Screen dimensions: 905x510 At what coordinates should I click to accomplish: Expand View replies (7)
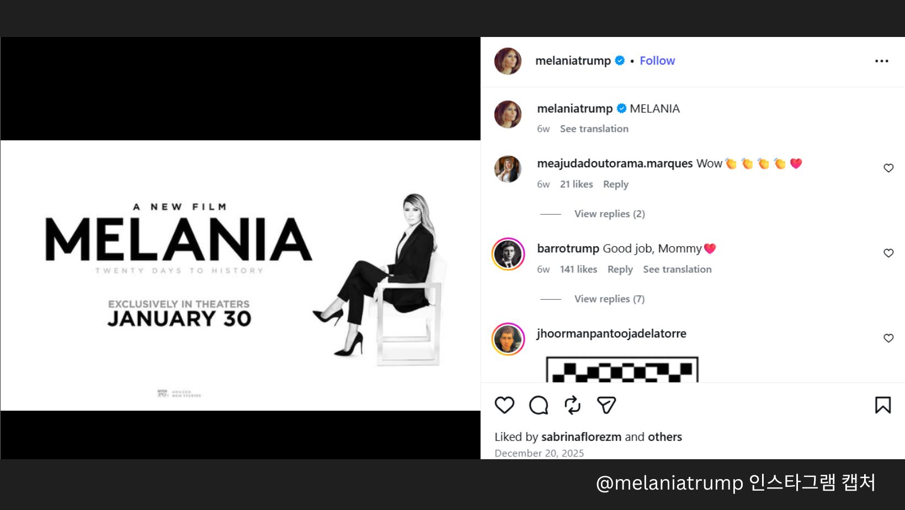pos(609,299)
